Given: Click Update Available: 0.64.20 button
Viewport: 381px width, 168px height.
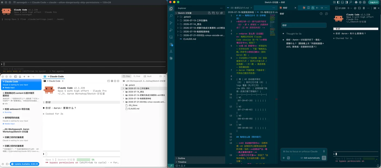Looking at the screenshot, I should (24, 164).
